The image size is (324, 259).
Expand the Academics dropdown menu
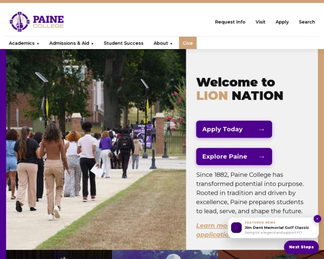pyautogui.click(x=24, y=43)
